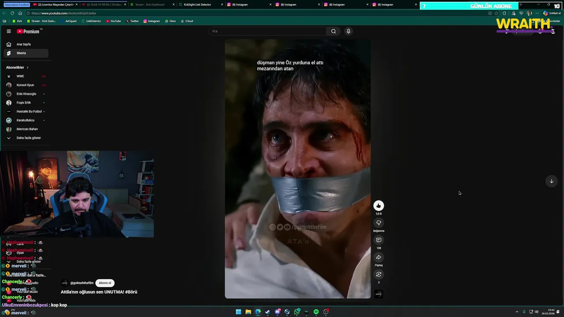
Task: Pause the Short by clicking the video
Action: coord(298,169)
